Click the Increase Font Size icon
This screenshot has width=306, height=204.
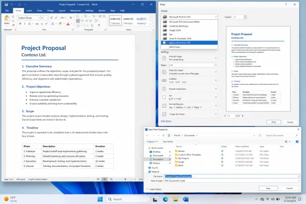52,18
